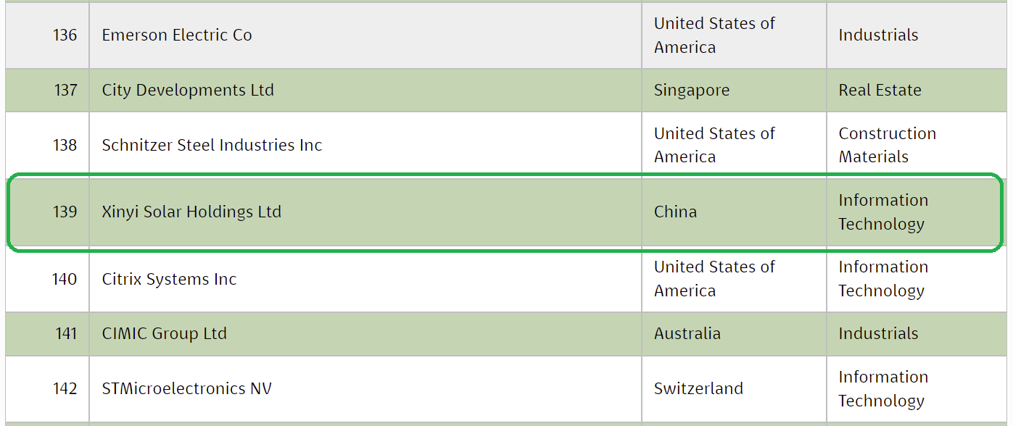Viewport: 1013px width, 426px height.
Task: Select rank number 141 cell
Action: click(65, 334)
